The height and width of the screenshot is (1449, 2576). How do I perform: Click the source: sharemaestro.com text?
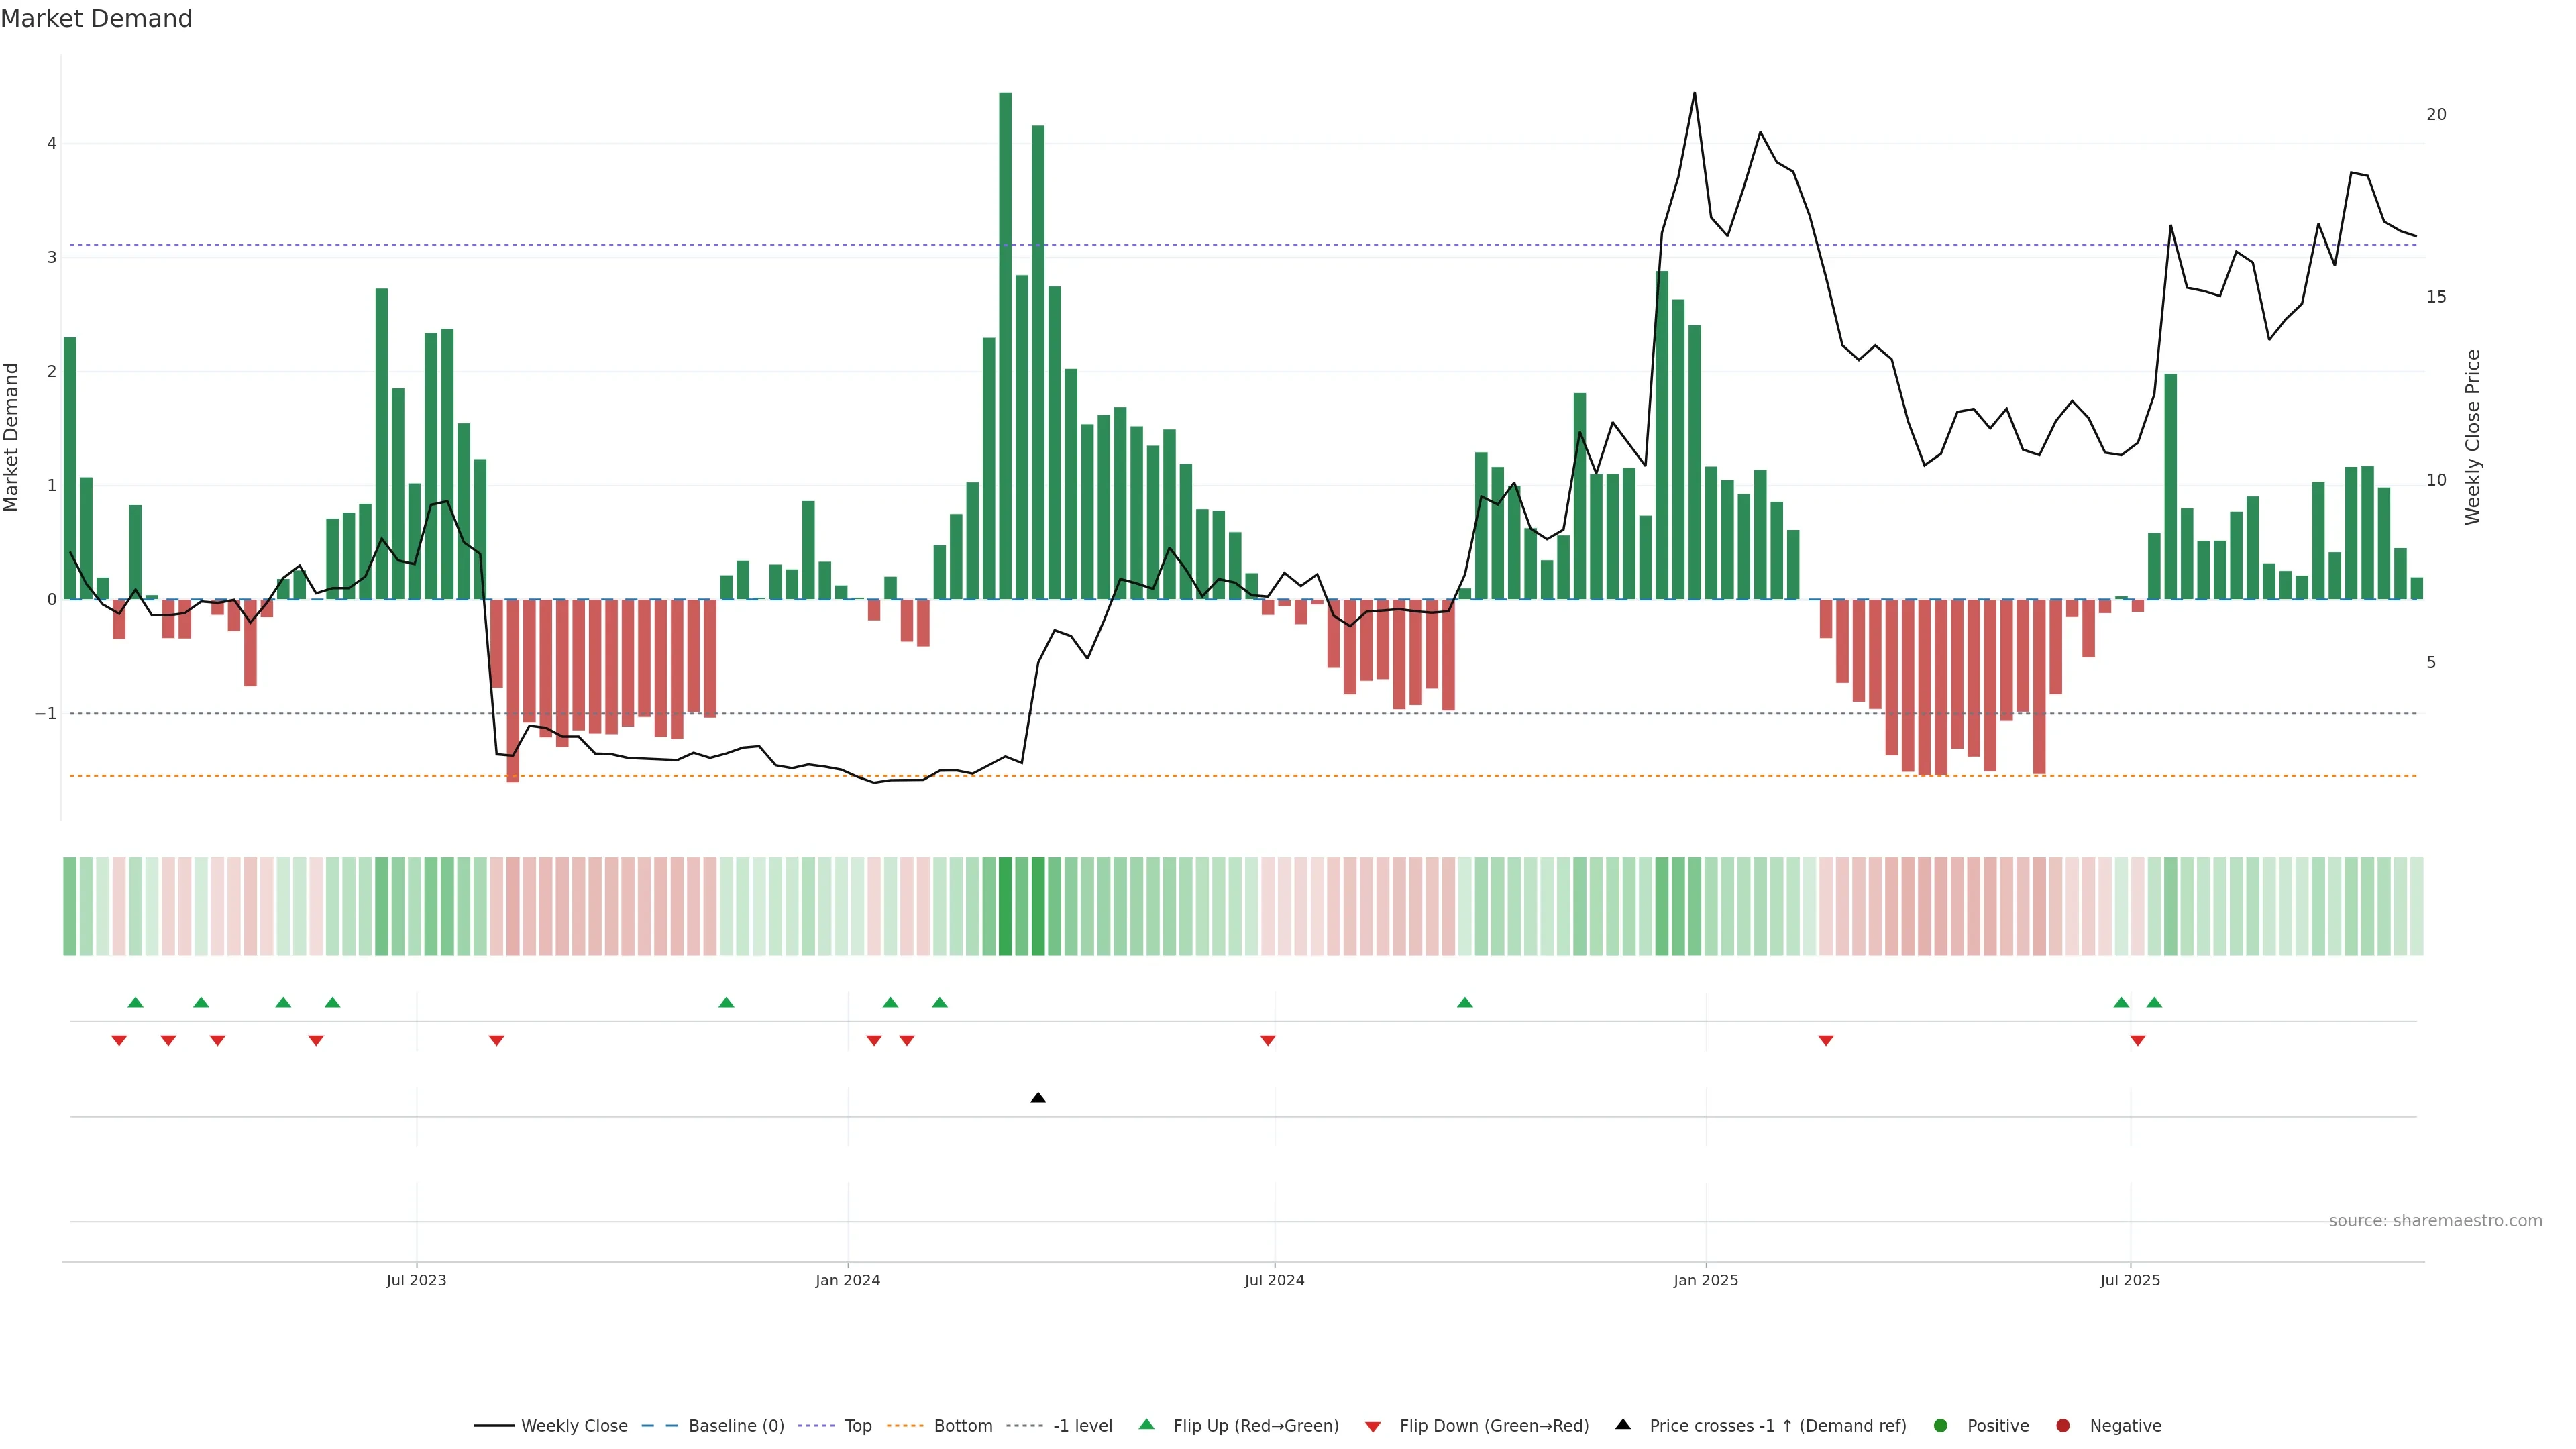click(x=2435, y=1221)
